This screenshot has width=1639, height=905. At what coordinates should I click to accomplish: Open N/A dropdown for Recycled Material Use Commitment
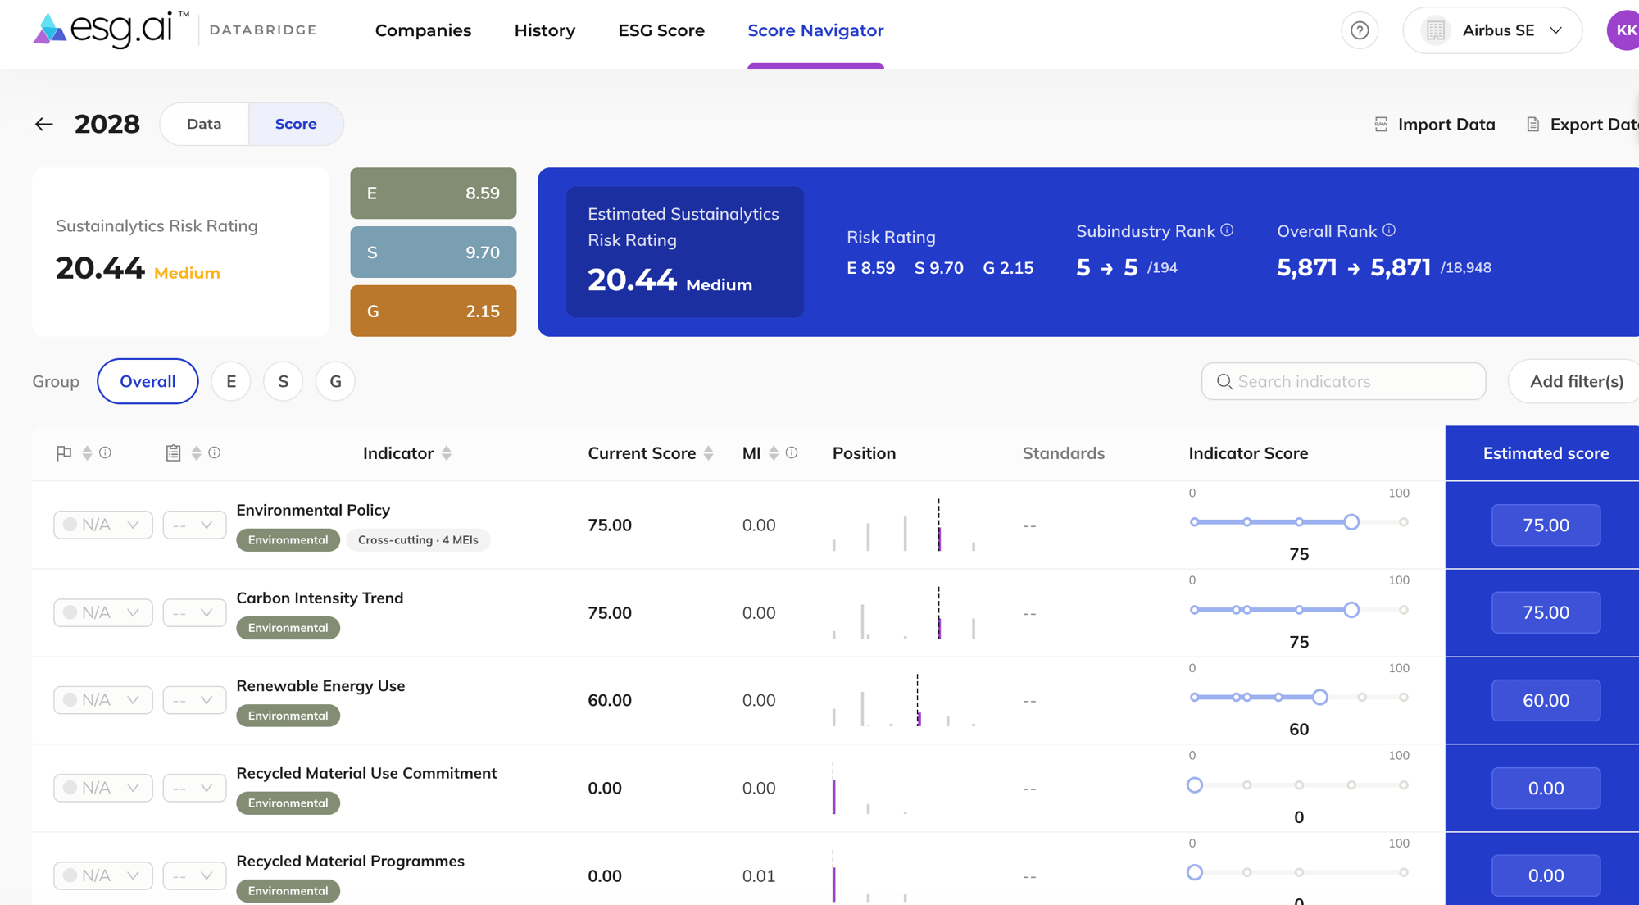103,788
